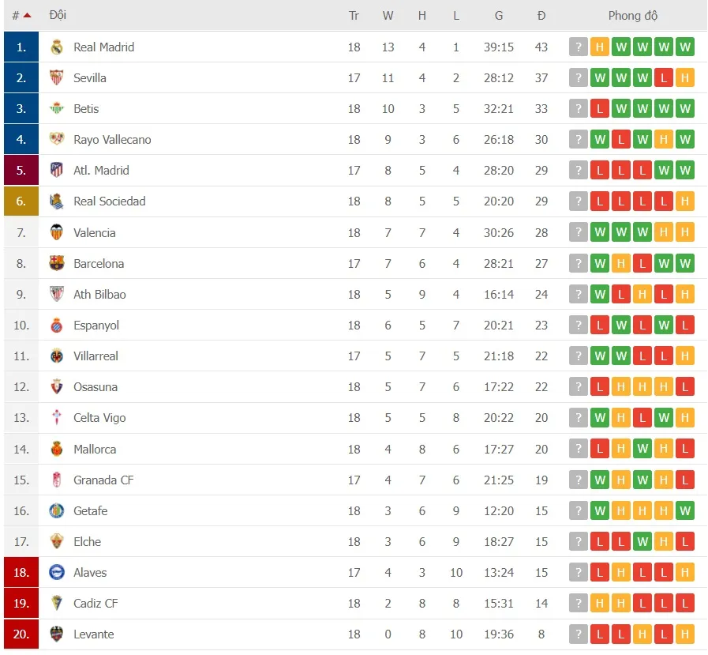This screenshot has width=708, height=655.
Task: Click the Real Madrid club crest
Action: pyautogui.click(x=55, y=47)
